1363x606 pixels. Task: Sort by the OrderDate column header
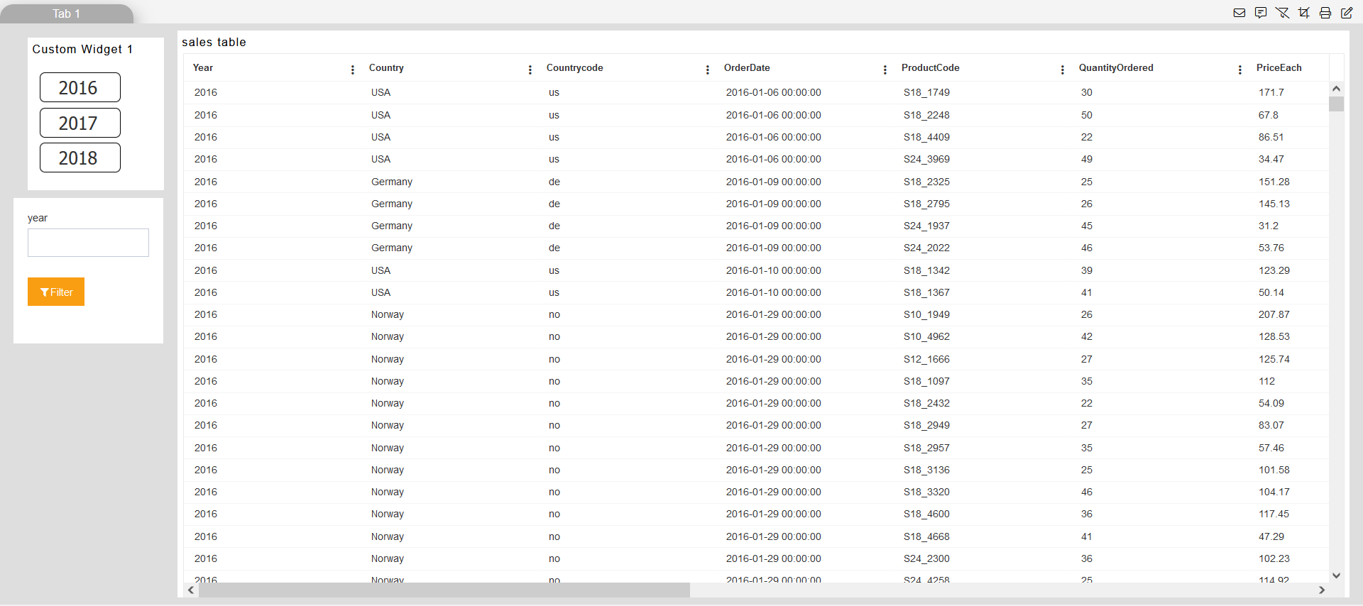coord(747,68)
